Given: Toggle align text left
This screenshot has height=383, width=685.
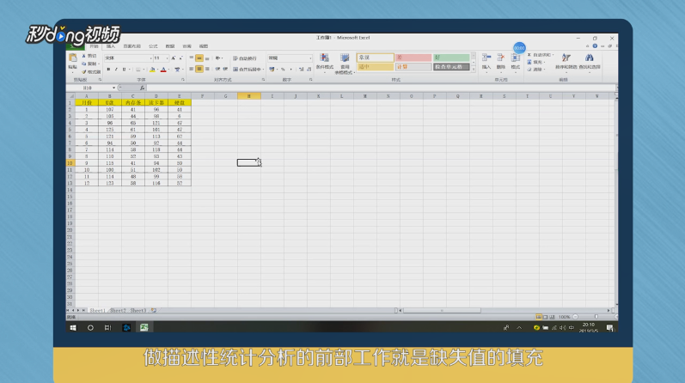Looking at the screenshot, I should 192,69.
